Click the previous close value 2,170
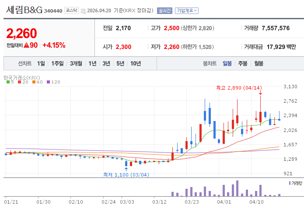Viewport: 304px width, 208px height. tap(123, 28)
